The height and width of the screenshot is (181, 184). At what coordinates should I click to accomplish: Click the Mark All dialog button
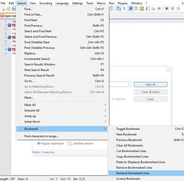point(151,85)
